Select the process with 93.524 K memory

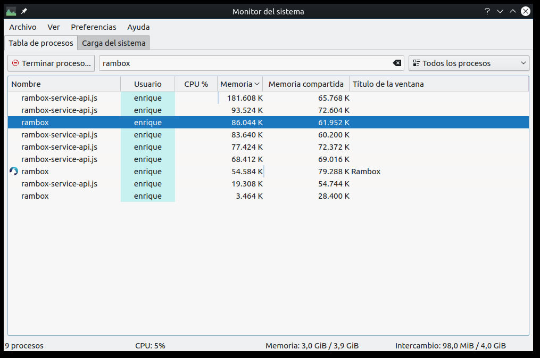[x=268, y=110]
